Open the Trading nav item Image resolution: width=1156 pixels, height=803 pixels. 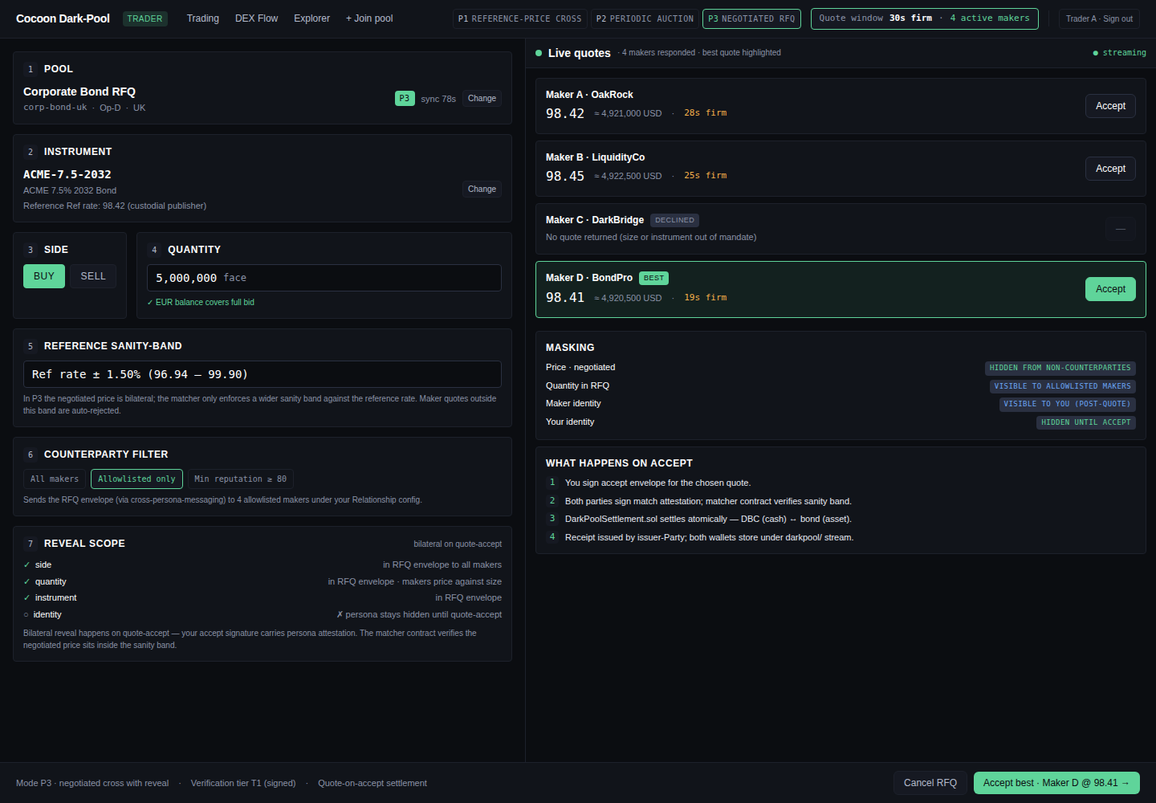[x=202, y=18]
